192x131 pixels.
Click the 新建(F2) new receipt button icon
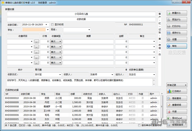coord(169,13)
